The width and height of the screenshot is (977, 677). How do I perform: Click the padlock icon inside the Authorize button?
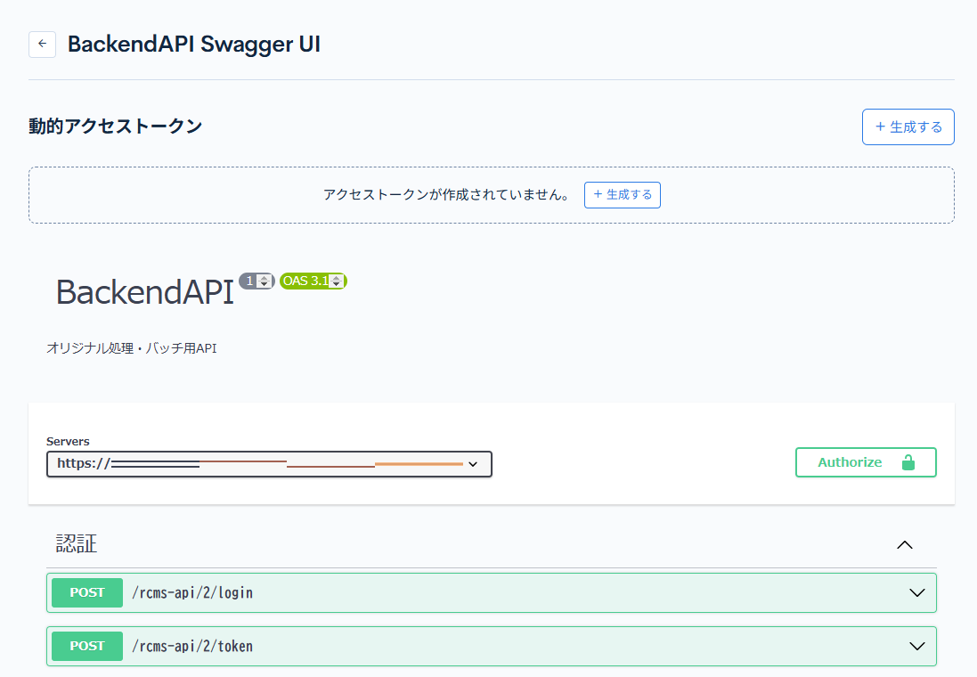tap(908, 461)
